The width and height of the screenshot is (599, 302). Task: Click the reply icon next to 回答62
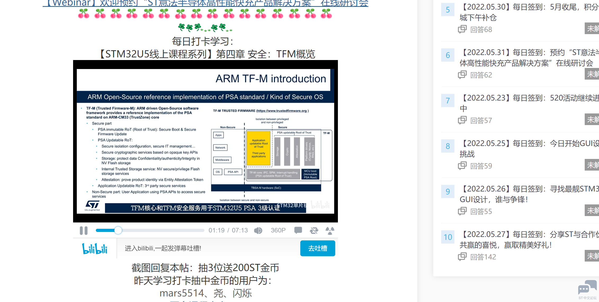462,75
